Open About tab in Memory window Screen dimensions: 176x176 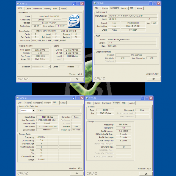pyautogui.click(x=132, y=103)
